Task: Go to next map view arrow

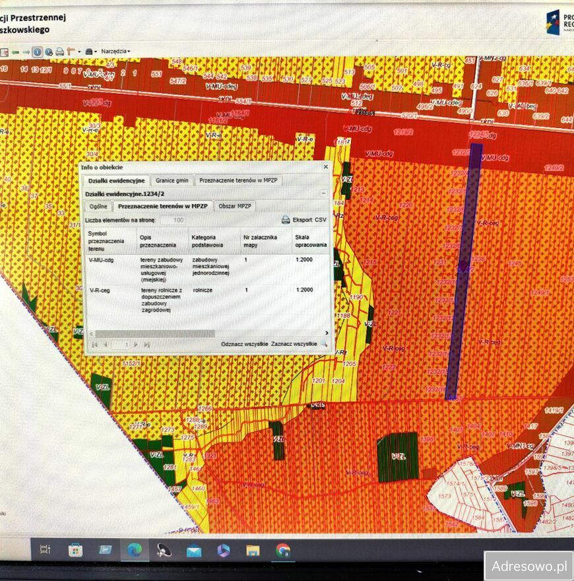Action: (x=26, y=51)
